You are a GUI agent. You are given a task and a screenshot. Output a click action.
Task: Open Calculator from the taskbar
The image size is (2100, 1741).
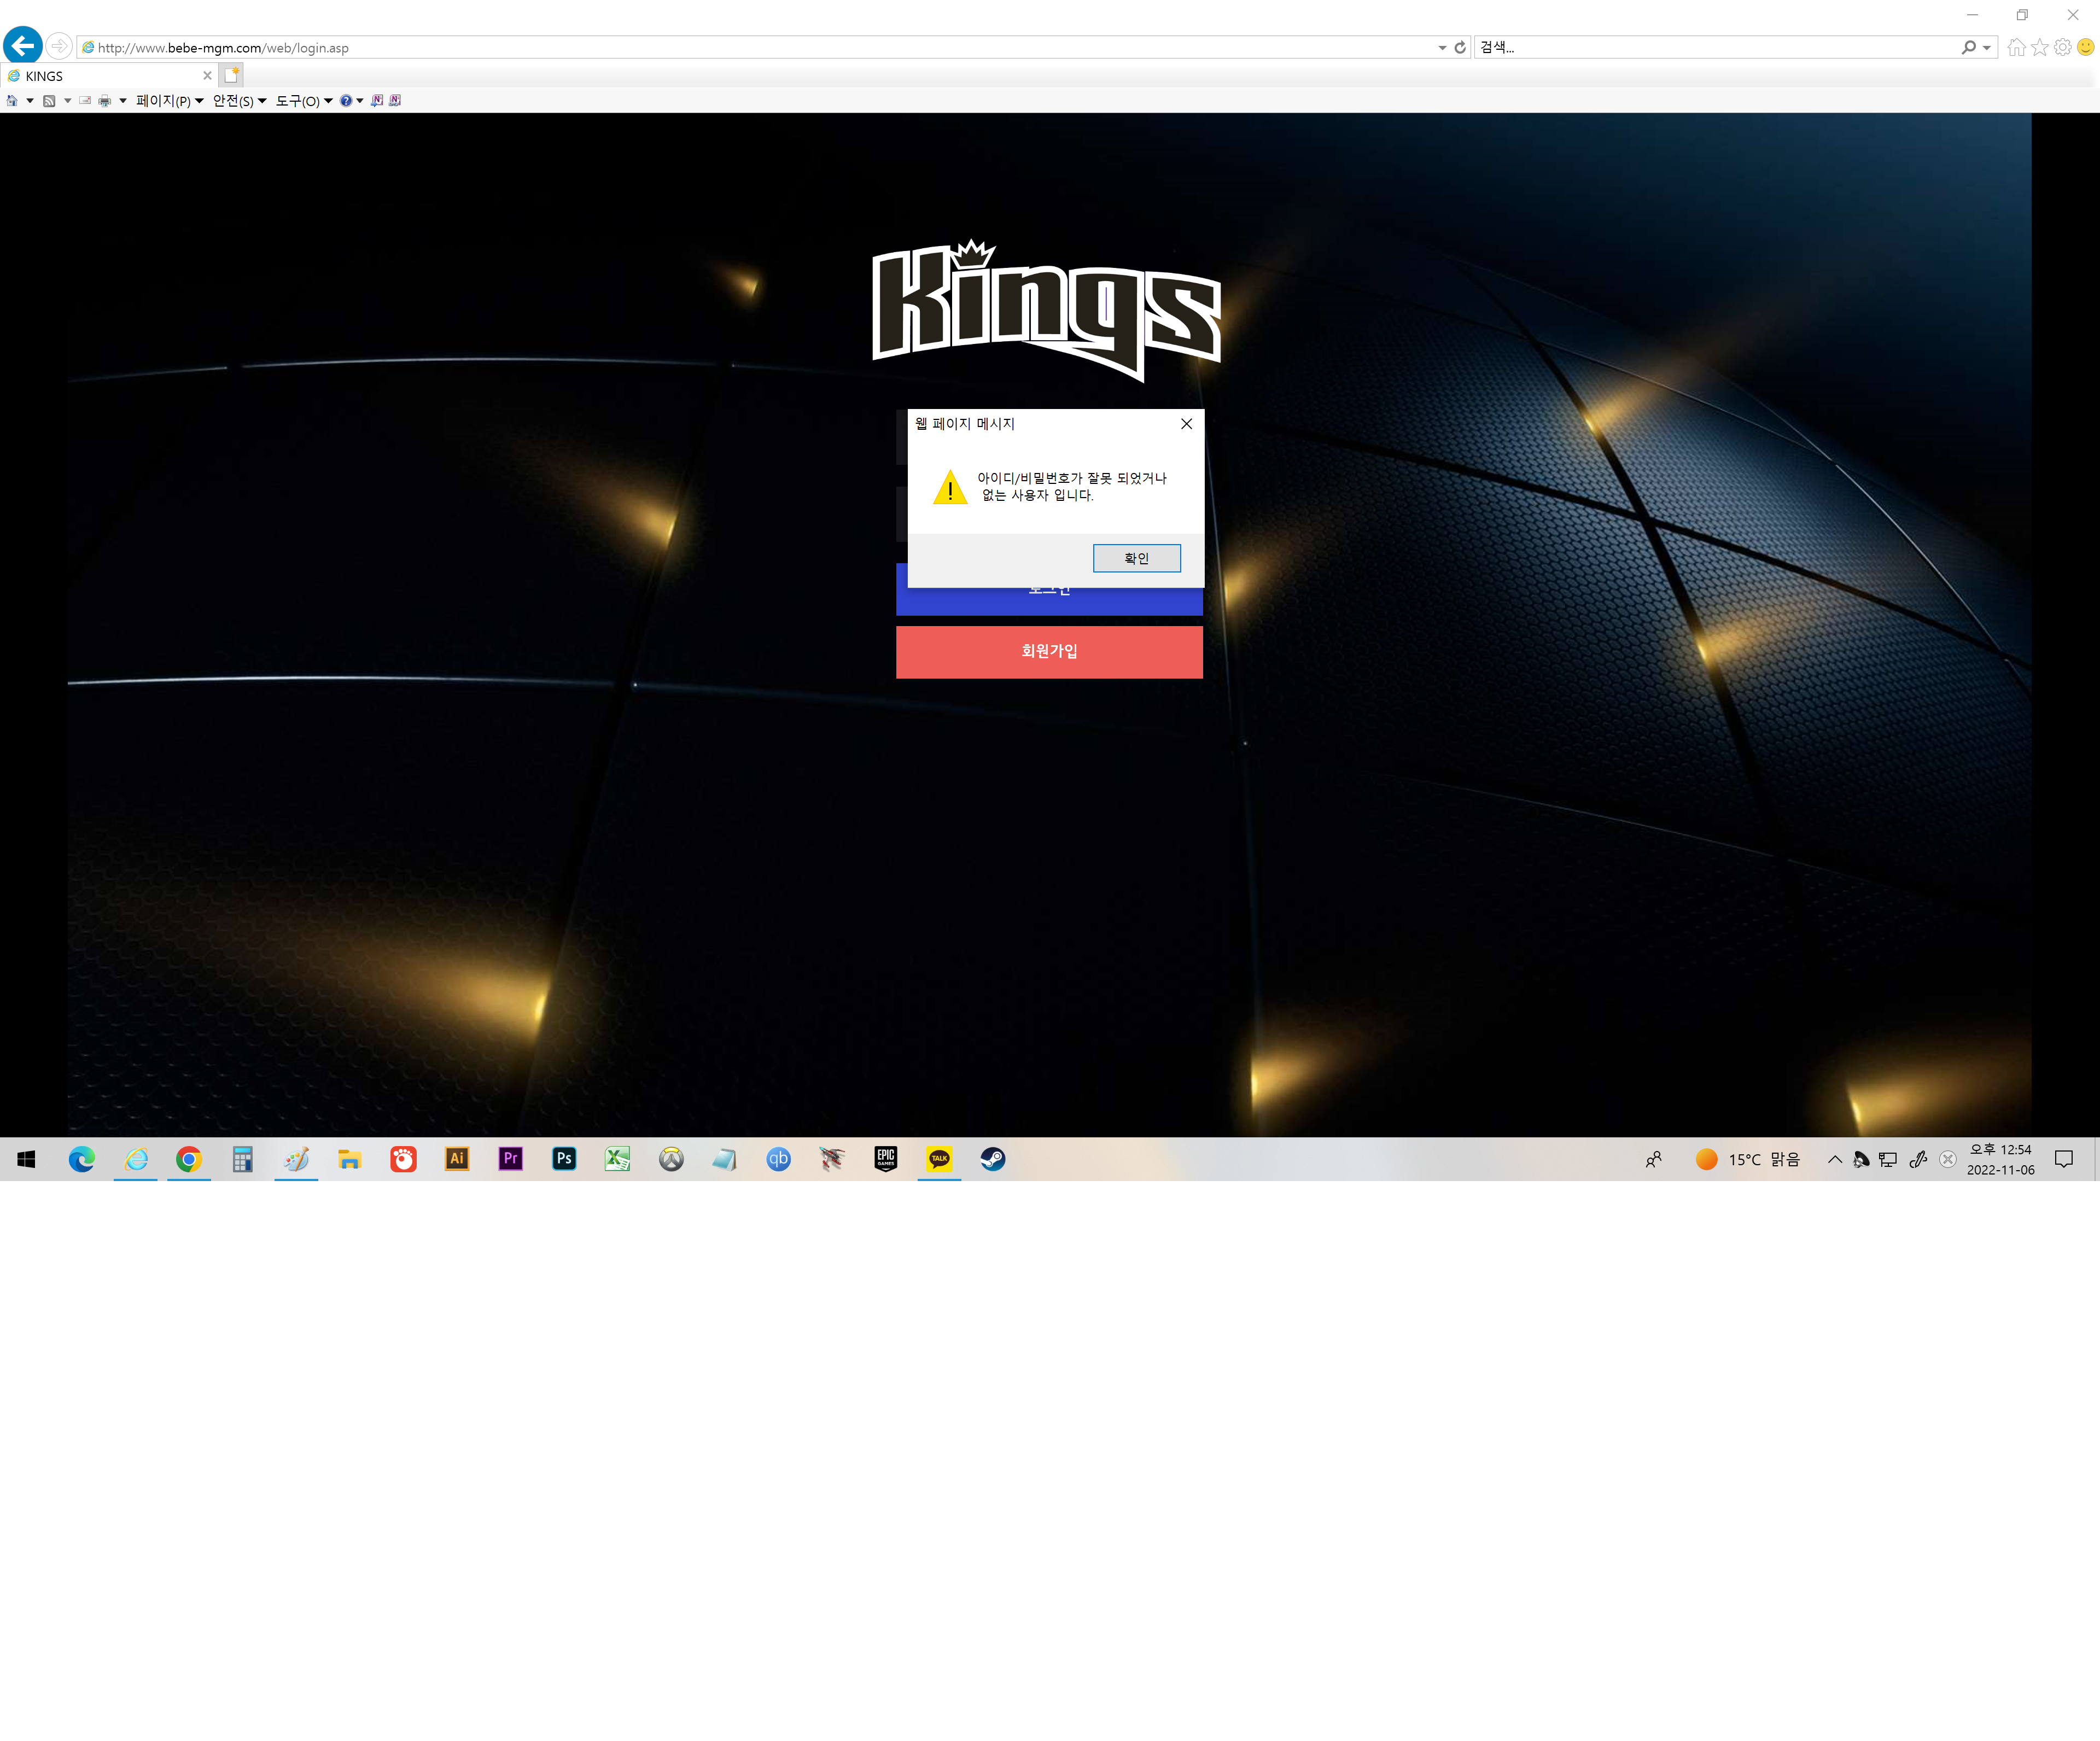(242, 1159)
